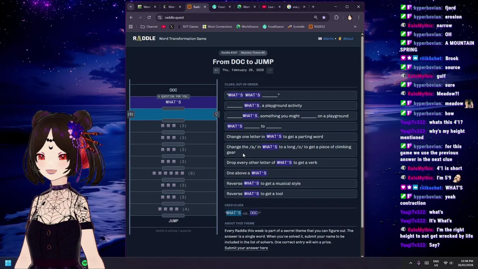Image resolution: width=478 pixels, height=269 pixels.
Task: Reload the raddle.quest page
Action: pos(149,18)
